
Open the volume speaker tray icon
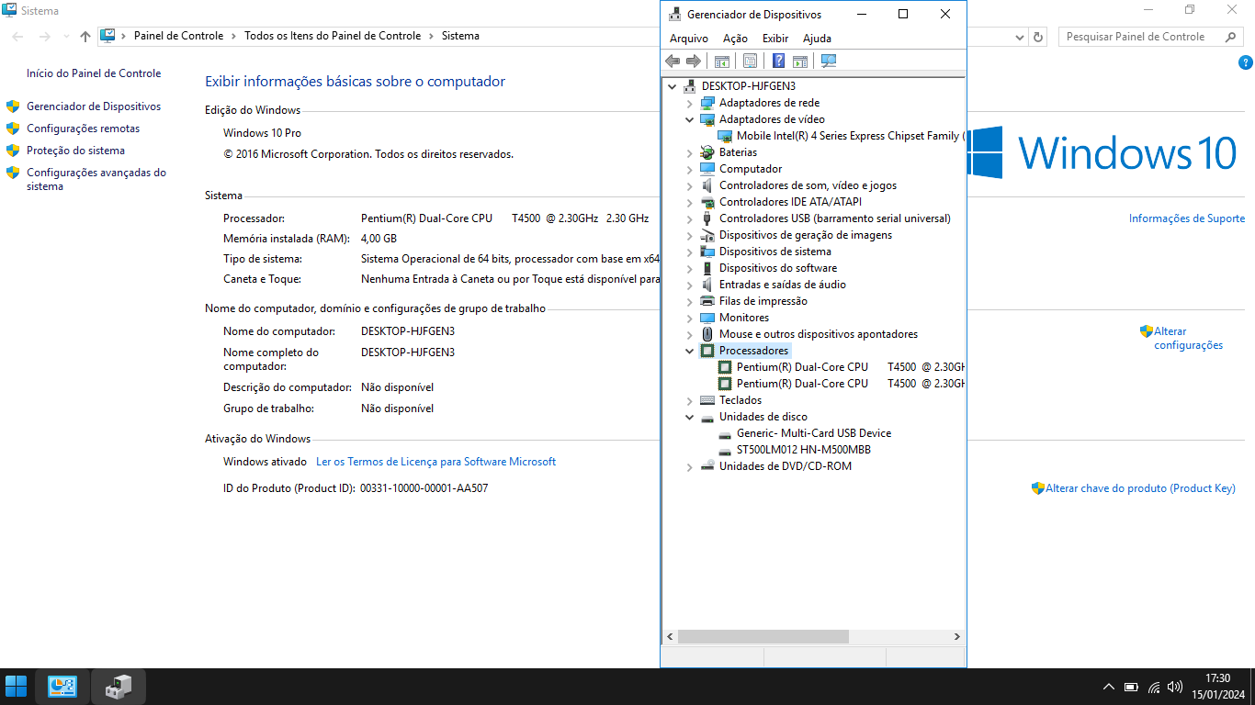coord(1175,687)
